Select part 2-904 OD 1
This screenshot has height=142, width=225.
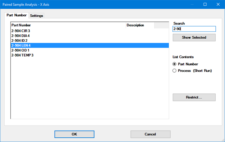90,50
